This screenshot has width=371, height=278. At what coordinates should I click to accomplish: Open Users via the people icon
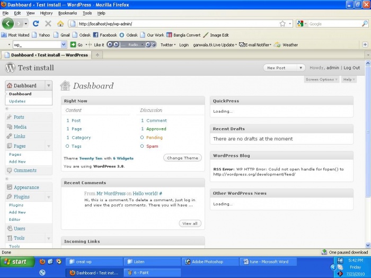click(10, 228)
